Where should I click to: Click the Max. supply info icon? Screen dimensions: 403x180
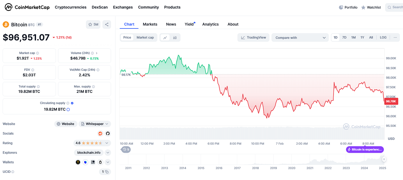93,87
